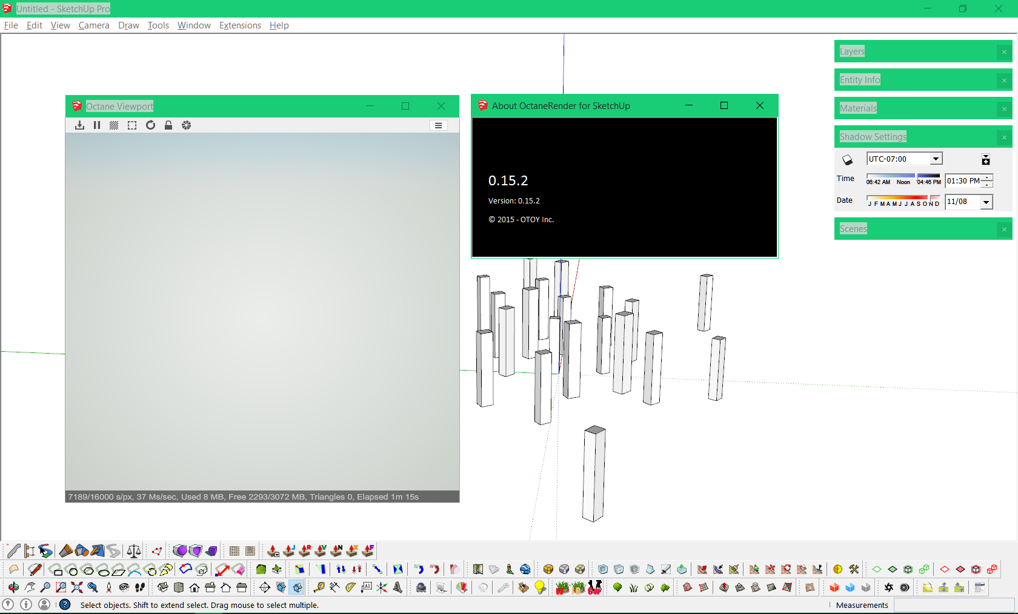Click the Zoom Extents tool
This screenshot has width=1018, height=614.
coord(77,587)
